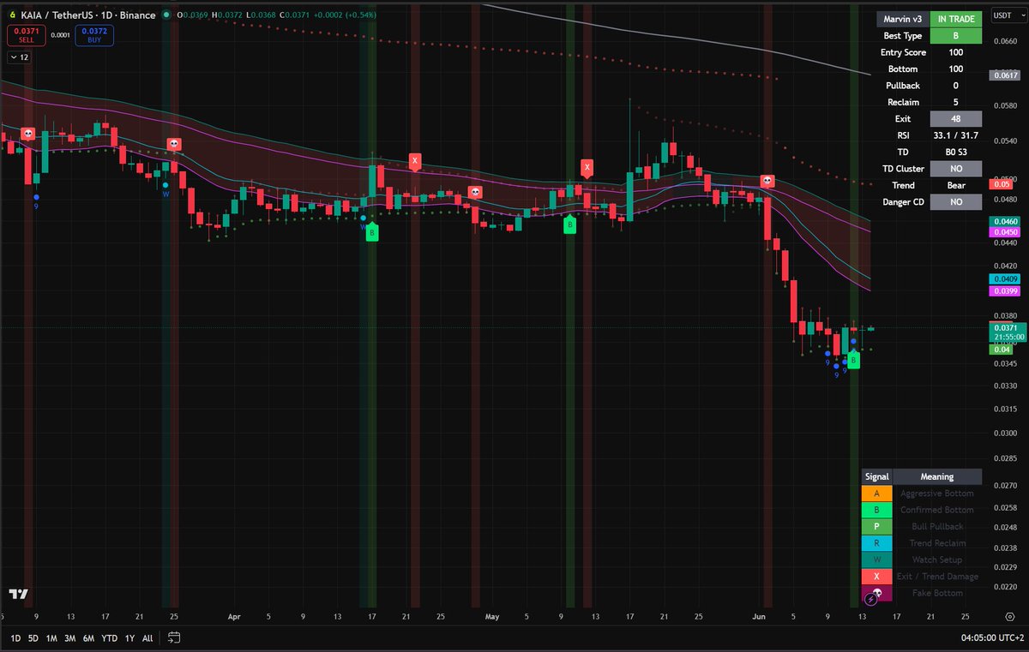This screenshot has width=1029, height=652.
Task: Click the Danger CD NO cell
Action: coord(955,202)
